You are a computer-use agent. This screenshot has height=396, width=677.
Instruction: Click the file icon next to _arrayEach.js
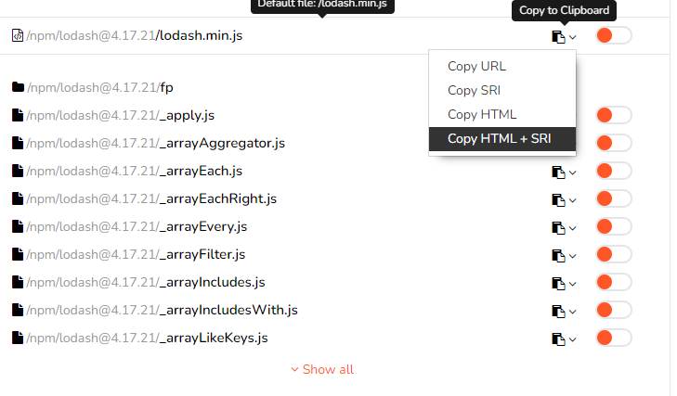18,171
